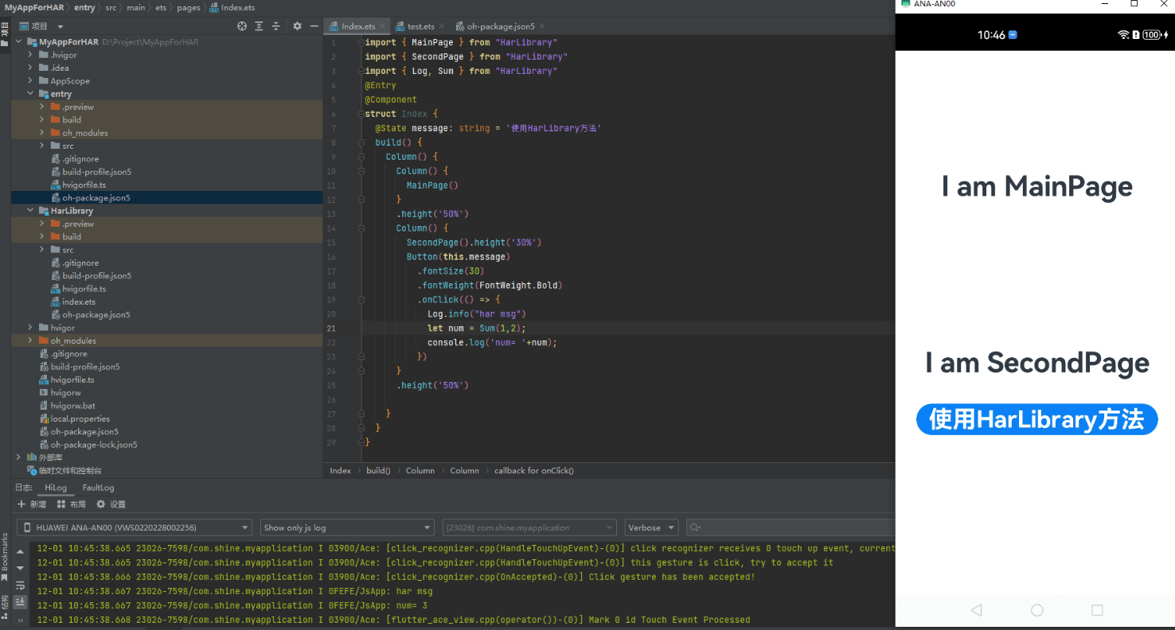Hide the project panel with the minus icon
Image resolution: width=1175 pixels, height=630 pixels.
(x=314, y=26)
